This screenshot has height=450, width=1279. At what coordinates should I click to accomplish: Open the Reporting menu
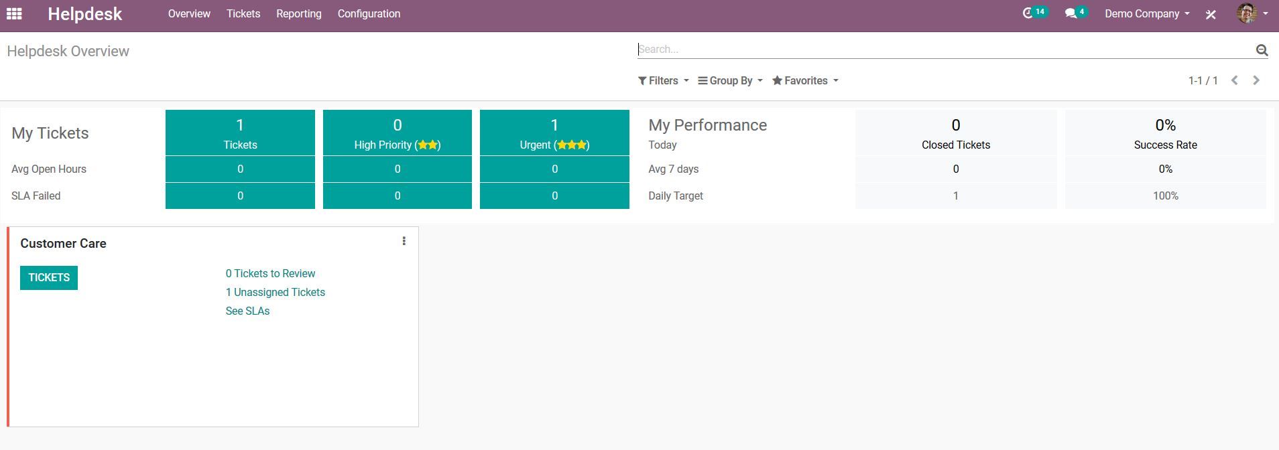(x=299, y=13)
